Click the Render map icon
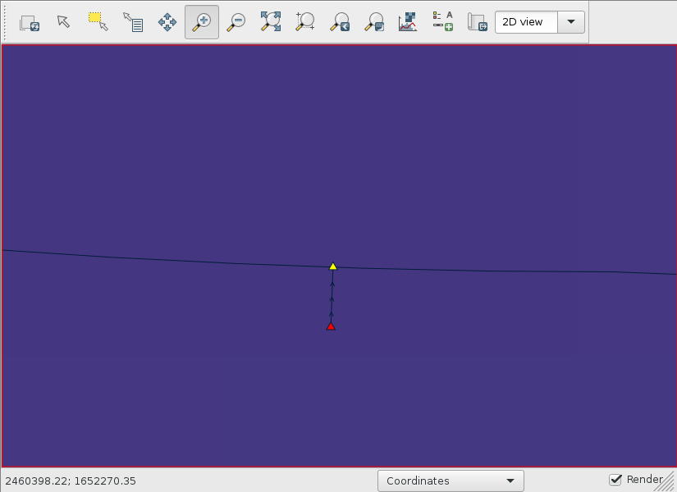 tap(30, 22)
